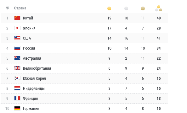Screen dimensions: 187x113
Task: Click the gold medal column header icon
Action: click(109, 8)
